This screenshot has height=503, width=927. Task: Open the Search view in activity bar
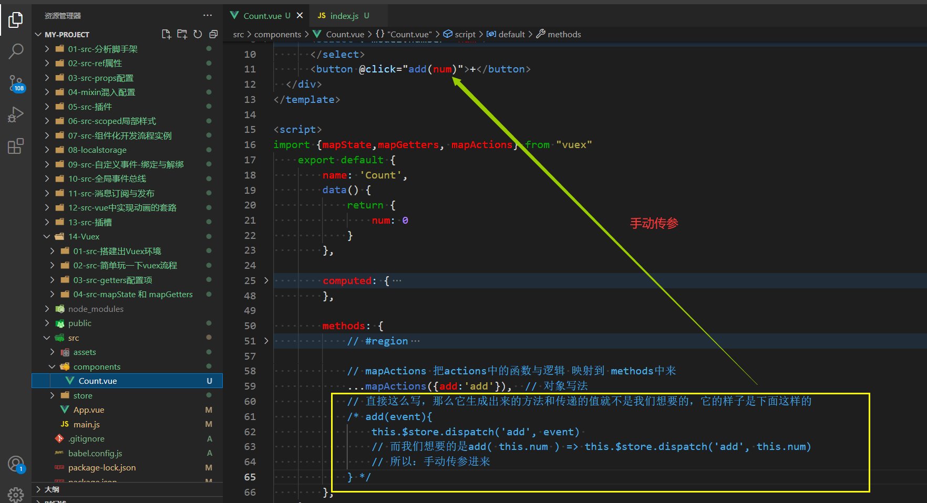pos(16,51)
